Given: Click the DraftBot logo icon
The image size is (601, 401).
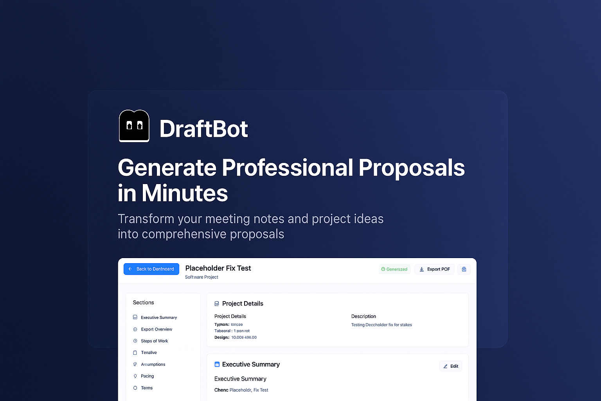Looking at the screenshot, I should (x=134, y=126).
